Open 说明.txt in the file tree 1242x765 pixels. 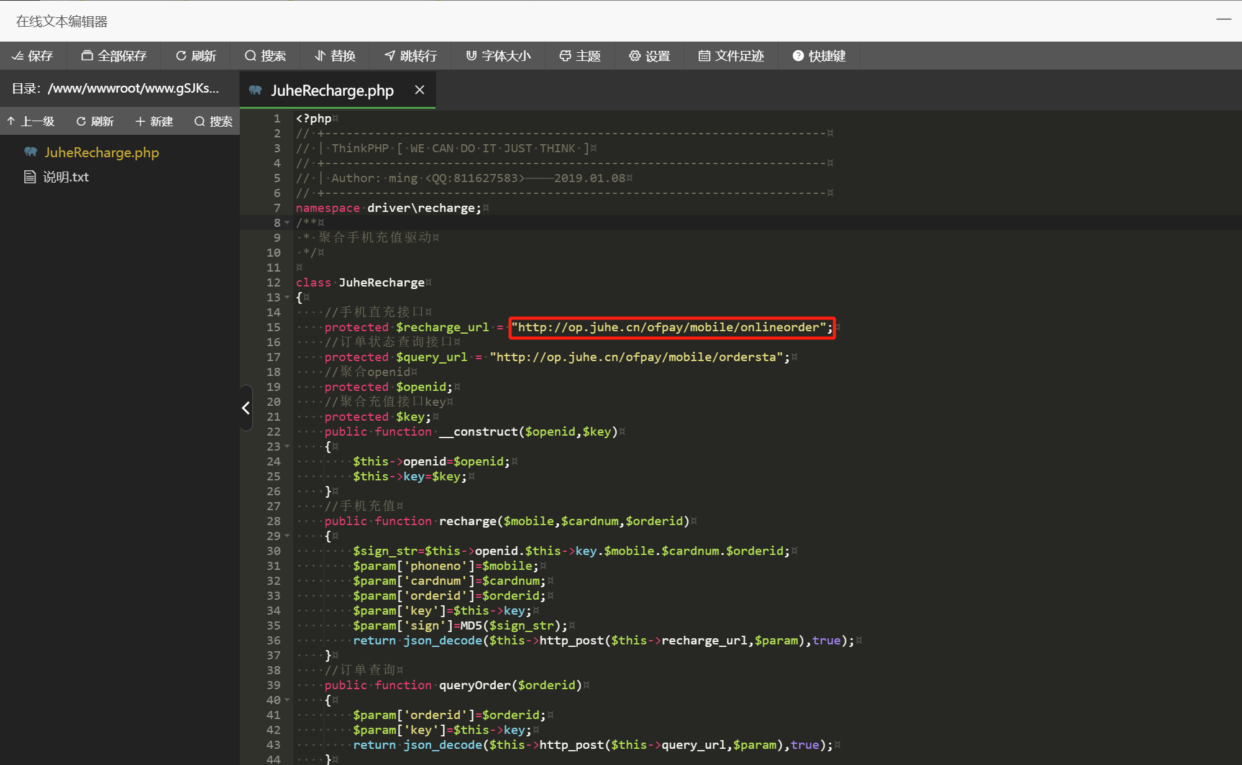tap(66, 177)
